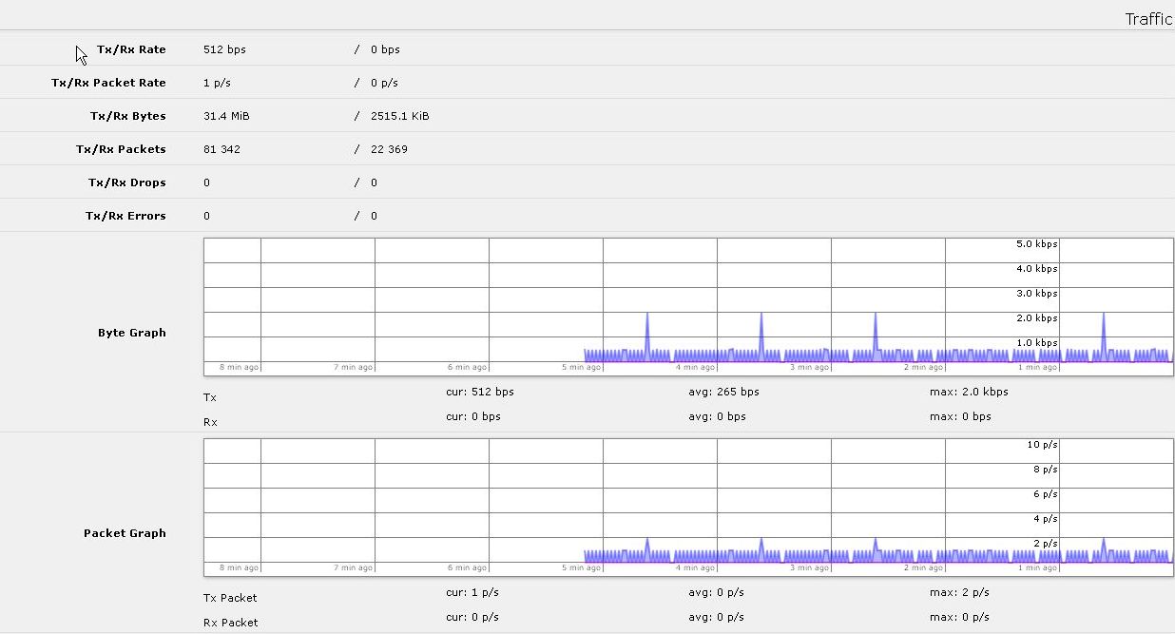
Task: Click the 22 369 Rx packets value
Action: point(390,149)
